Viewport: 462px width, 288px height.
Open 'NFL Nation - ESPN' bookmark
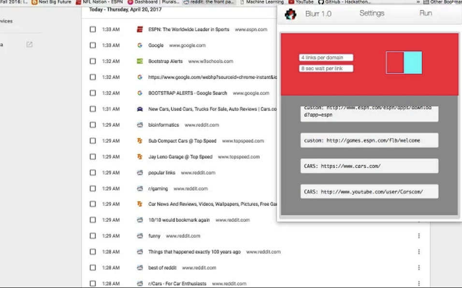tap(99, 2)
